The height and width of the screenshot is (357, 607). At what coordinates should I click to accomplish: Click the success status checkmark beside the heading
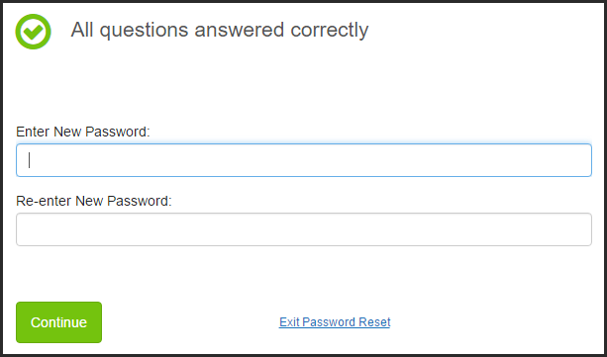pos(34,32)
